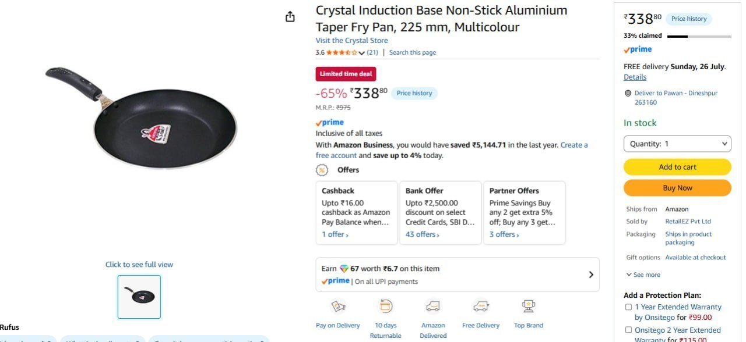This screenshot has width=746, height=342.
Task: Click the Offers percent badge icon
Action: click(x=322, y=170)
